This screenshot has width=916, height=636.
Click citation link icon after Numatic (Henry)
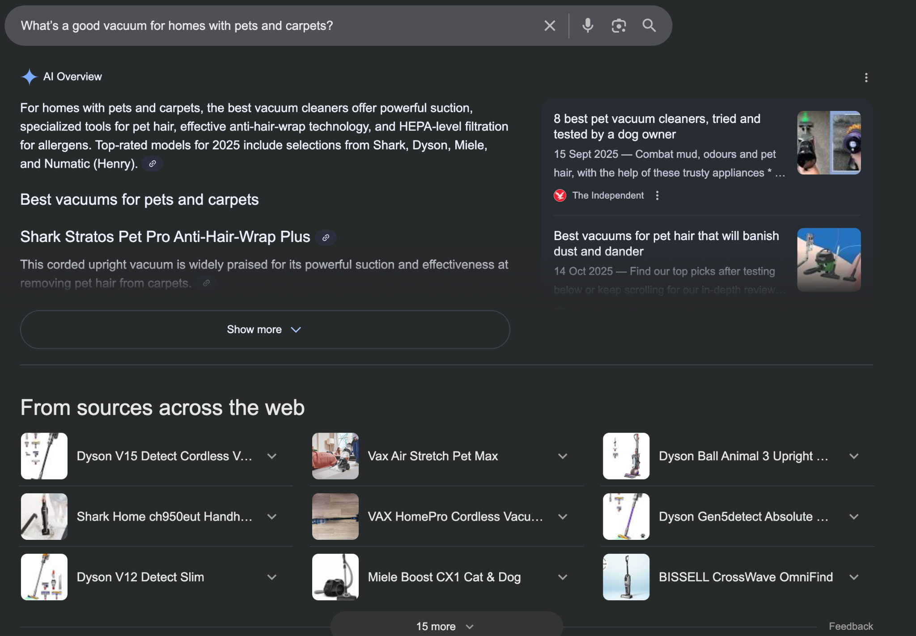point(153,164)
